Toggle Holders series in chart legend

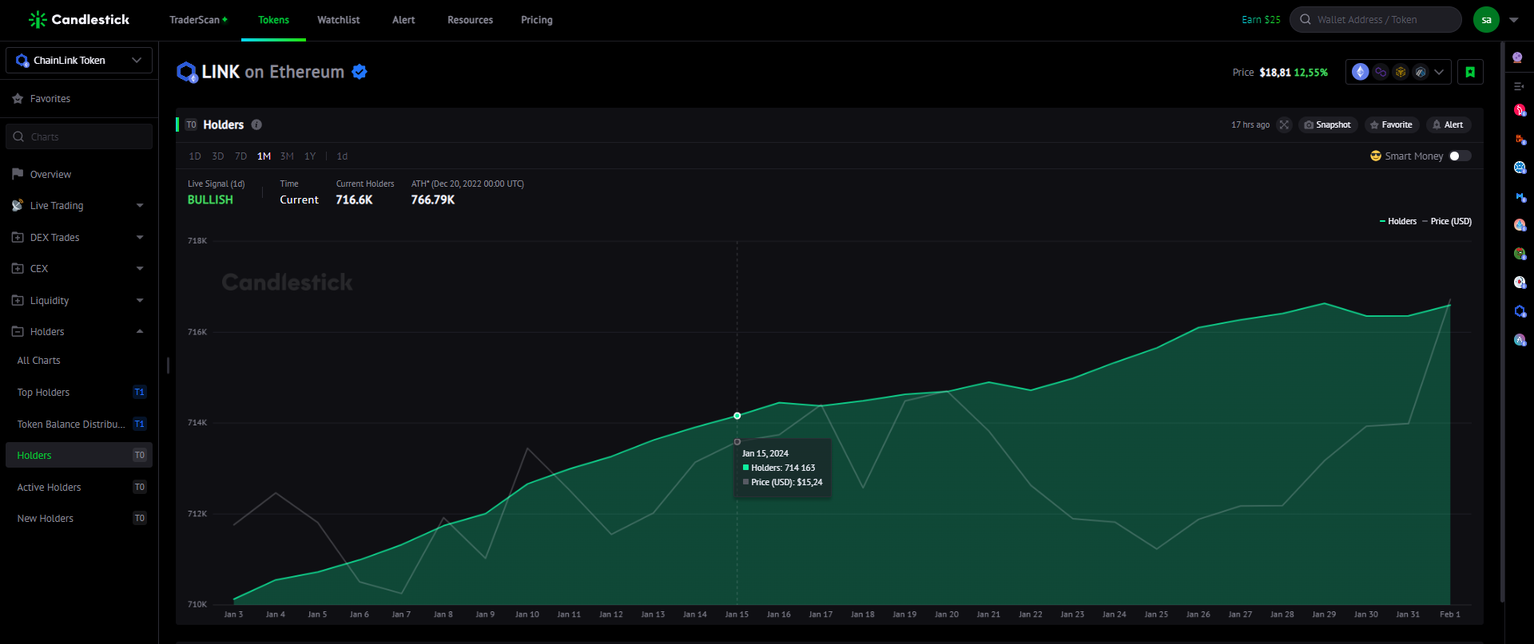[x=1398, y=222]
